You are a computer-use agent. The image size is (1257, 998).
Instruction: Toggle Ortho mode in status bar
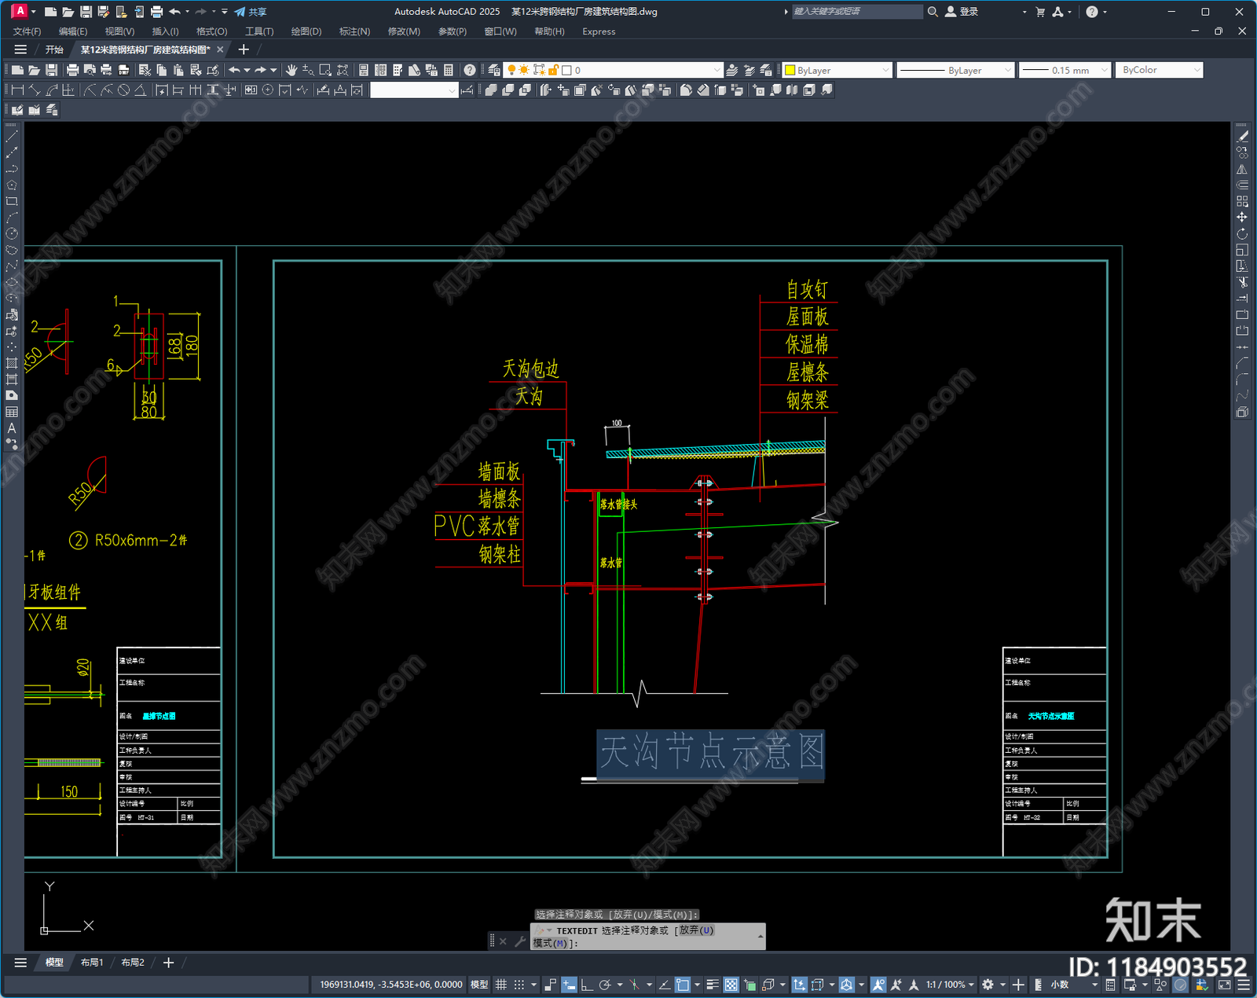click(587, 985)
